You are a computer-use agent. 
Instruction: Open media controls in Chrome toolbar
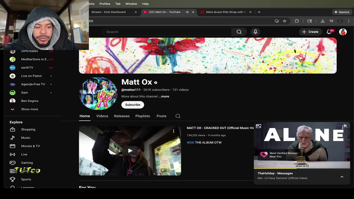click(x=331, y=21)
